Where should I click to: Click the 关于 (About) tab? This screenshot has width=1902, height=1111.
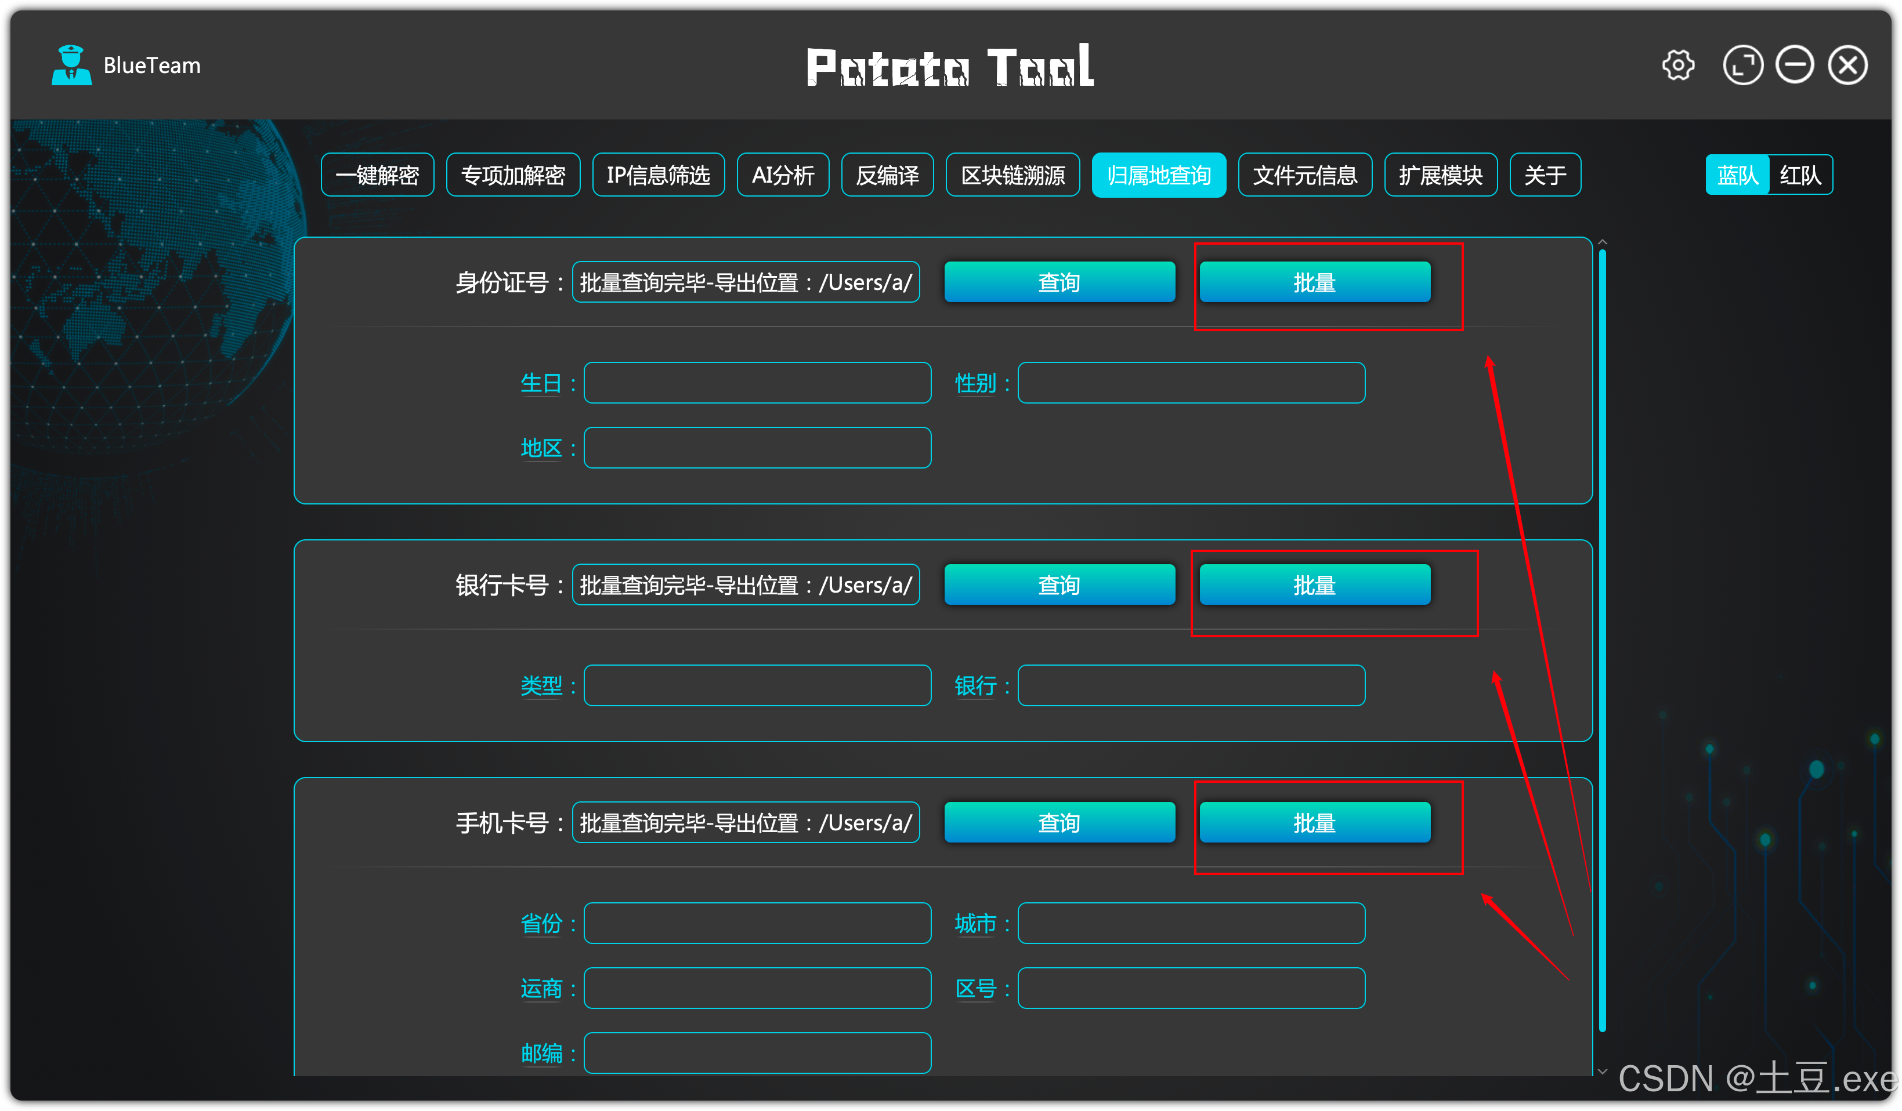[x=1545, y=176]
